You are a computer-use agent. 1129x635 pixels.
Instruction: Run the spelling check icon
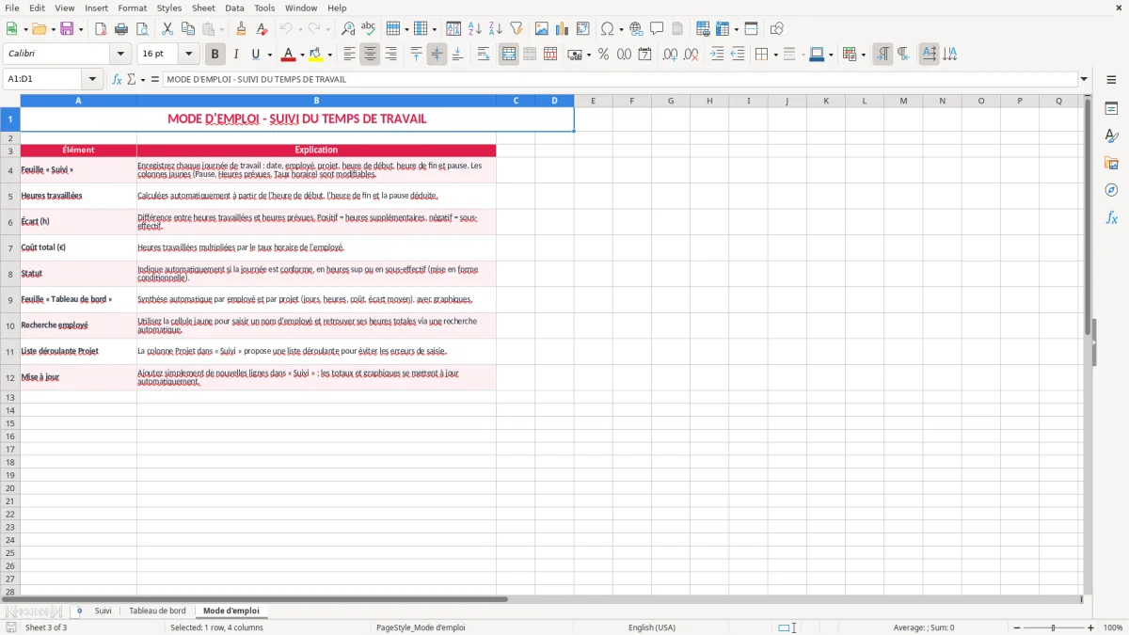coord(369,29)
